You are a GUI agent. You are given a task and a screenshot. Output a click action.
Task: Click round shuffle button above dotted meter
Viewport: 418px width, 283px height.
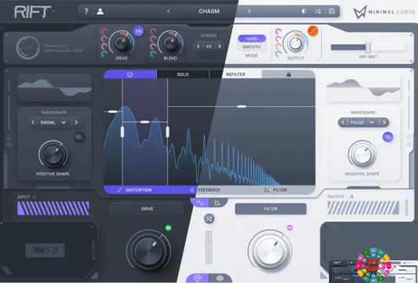point(209,218)
